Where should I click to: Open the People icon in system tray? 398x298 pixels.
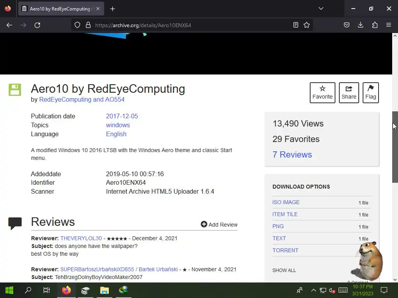[300, 290]
